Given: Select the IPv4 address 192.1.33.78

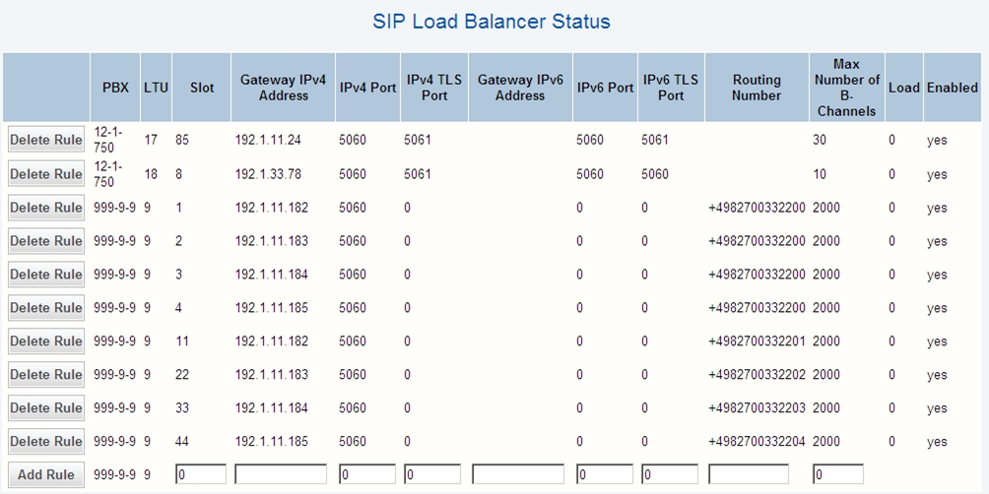Looking at the screenshot, I should click(x=268, y=174).
